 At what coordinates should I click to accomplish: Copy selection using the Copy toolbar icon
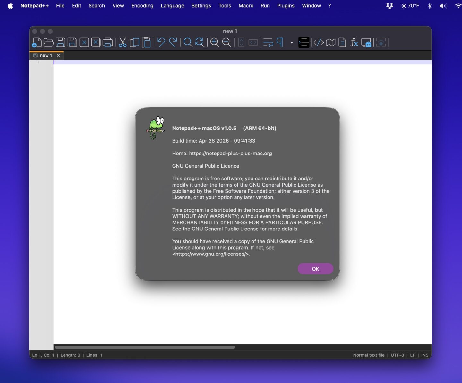pyautogui.click(x=134, y=43)
